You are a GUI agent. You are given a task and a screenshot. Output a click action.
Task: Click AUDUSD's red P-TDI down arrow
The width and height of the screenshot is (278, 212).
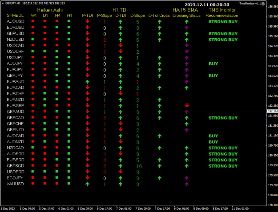click(x=88, y=21)
